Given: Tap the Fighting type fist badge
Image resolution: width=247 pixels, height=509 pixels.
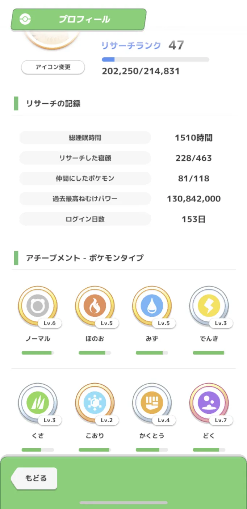Looking at the screenshot, I should 152,403.
